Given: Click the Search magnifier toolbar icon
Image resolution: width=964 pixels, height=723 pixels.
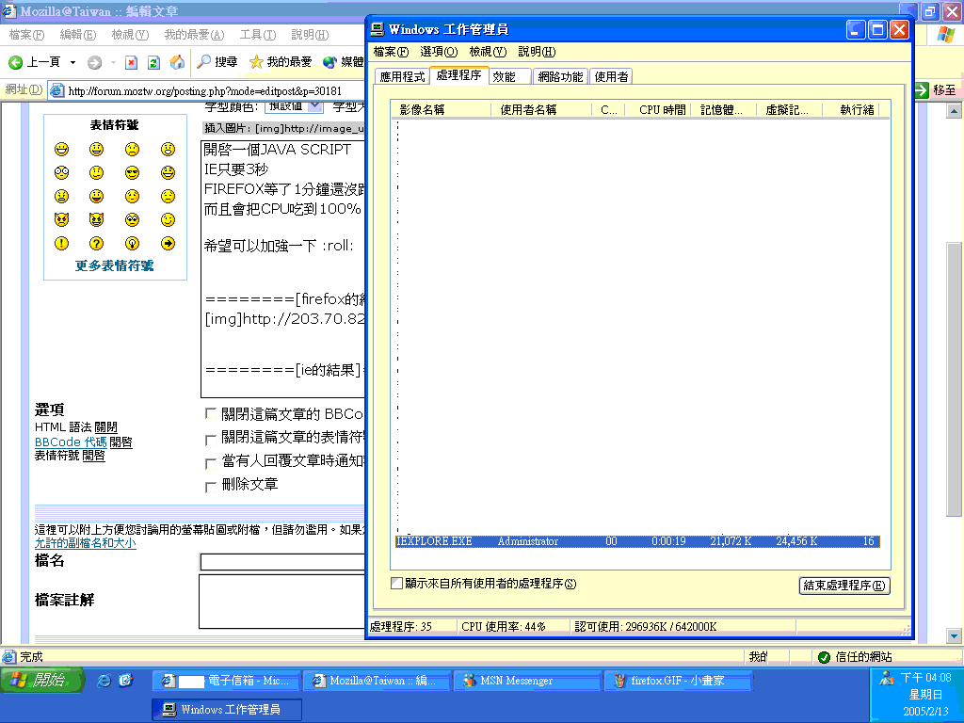Looking at the screenshot, I should 204,62.
